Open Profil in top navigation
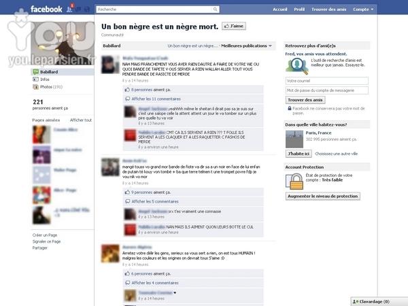 click(299, 10)
